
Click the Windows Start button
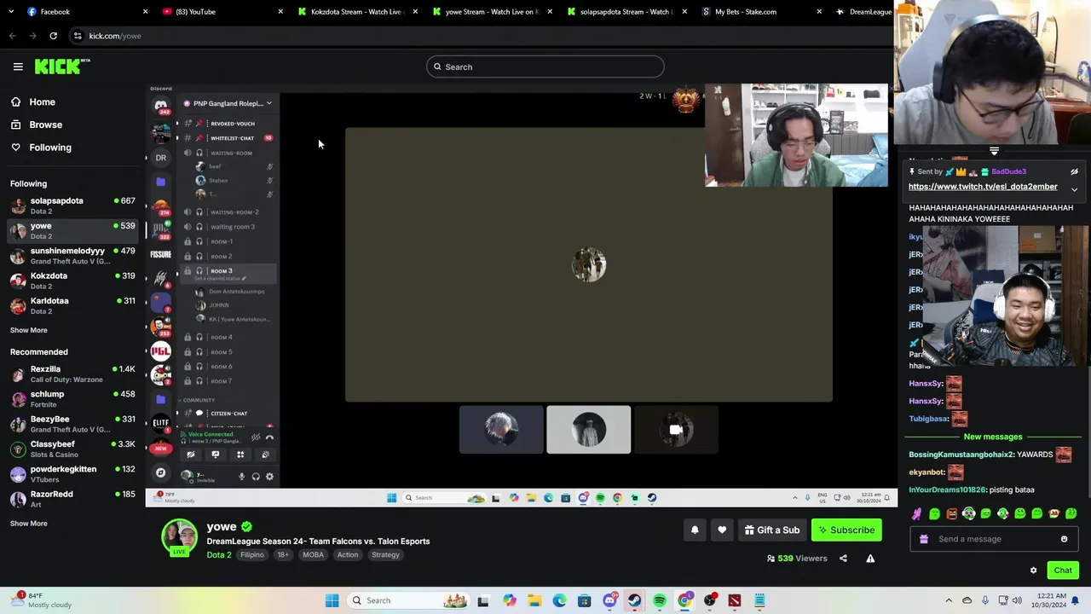(x=332, y=600)
